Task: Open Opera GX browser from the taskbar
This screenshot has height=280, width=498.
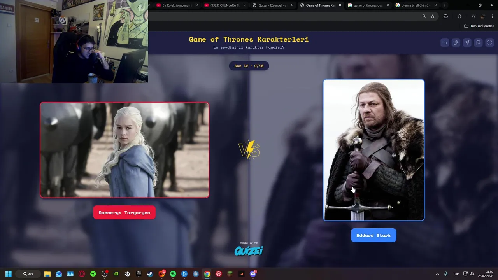Action: tap(82, 274)
